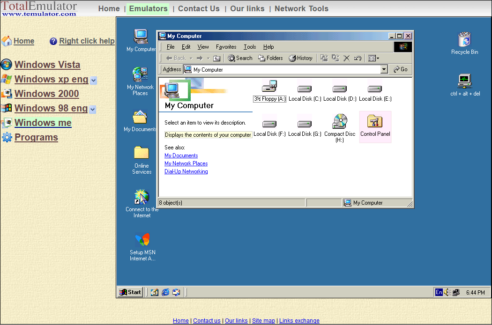
Task: Click Contact Us in top navigation
Action: tap(199, 8)
